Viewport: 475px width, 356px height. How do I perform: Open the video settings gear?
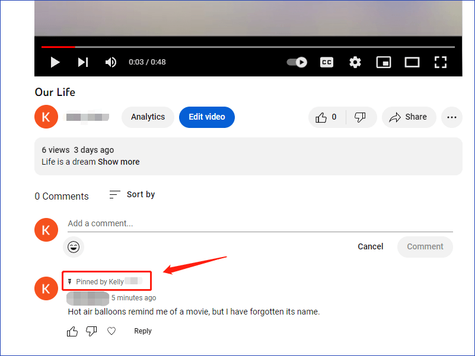[x=355, y=62]
